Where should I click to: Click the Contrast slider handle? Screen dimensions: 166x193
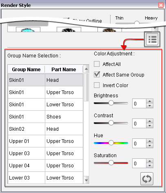click(x=111, y=123)
